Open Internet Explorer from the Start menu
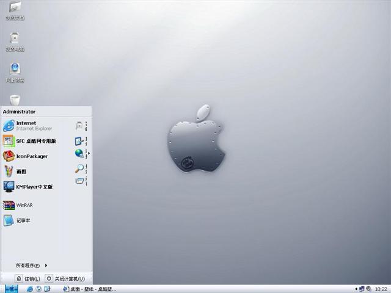This screenshot has height=293, width=391. 28,126
